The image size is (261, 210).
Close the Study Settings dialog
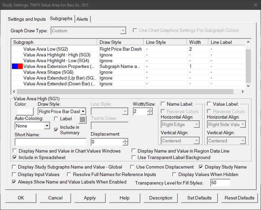(255, 5)
